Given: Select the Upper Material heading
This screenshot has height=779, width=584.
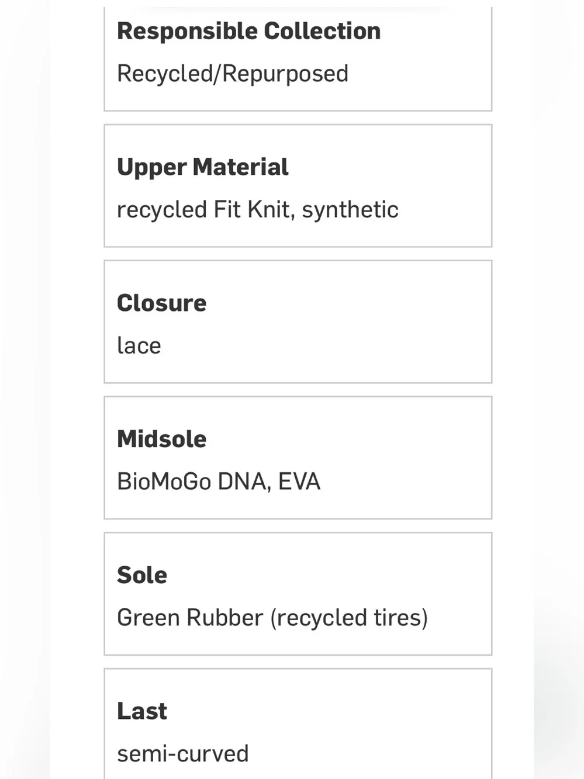Looking at the screenshot, I should (x=203, y=167).
